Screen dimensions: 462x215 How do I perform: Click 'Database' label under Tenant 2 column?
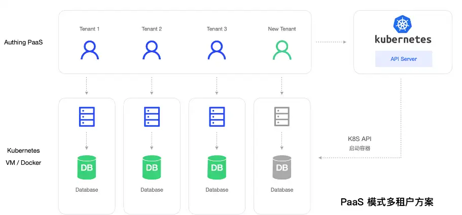(x=152, y=190)
